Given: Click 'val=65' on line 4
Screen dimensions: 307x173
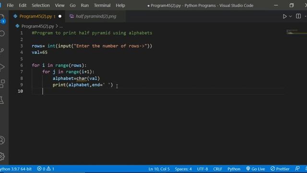Looking at the screenshot, I should click(x=39, y=52).
